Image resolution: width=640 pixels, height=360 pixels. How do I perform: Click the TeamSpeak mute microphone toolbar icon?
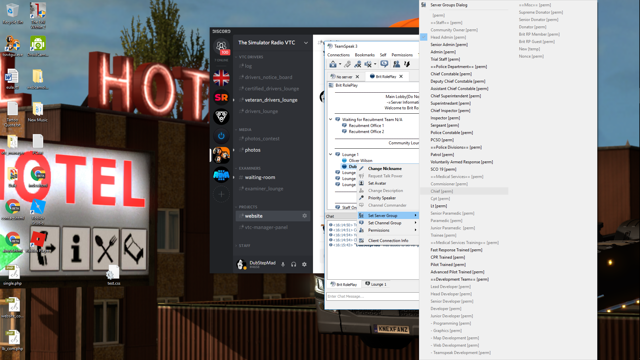(x=358, y=64)
